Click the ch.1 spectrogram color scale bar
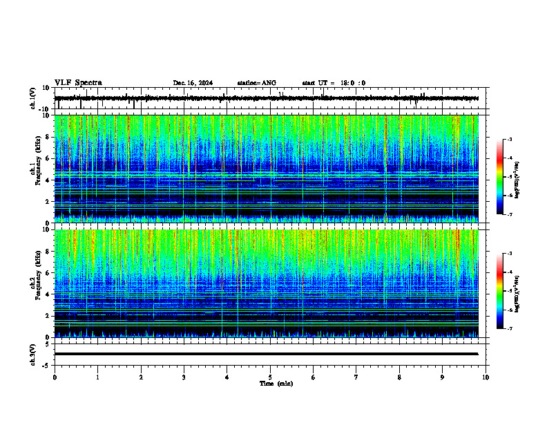 point(500,177)
